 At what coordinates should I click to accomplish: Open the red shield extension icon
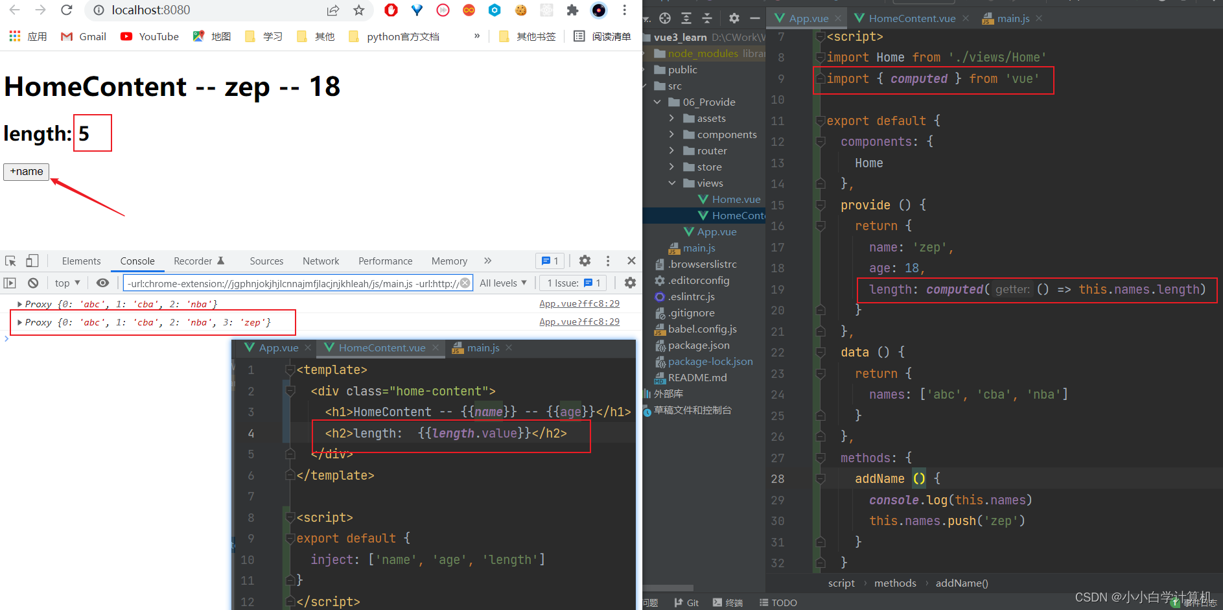(391, 10)
